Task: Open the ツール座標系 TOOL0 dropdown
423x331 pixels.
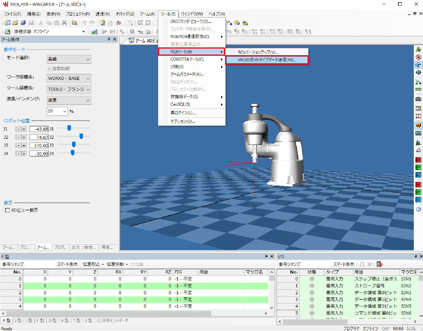Action: (69, 89)
